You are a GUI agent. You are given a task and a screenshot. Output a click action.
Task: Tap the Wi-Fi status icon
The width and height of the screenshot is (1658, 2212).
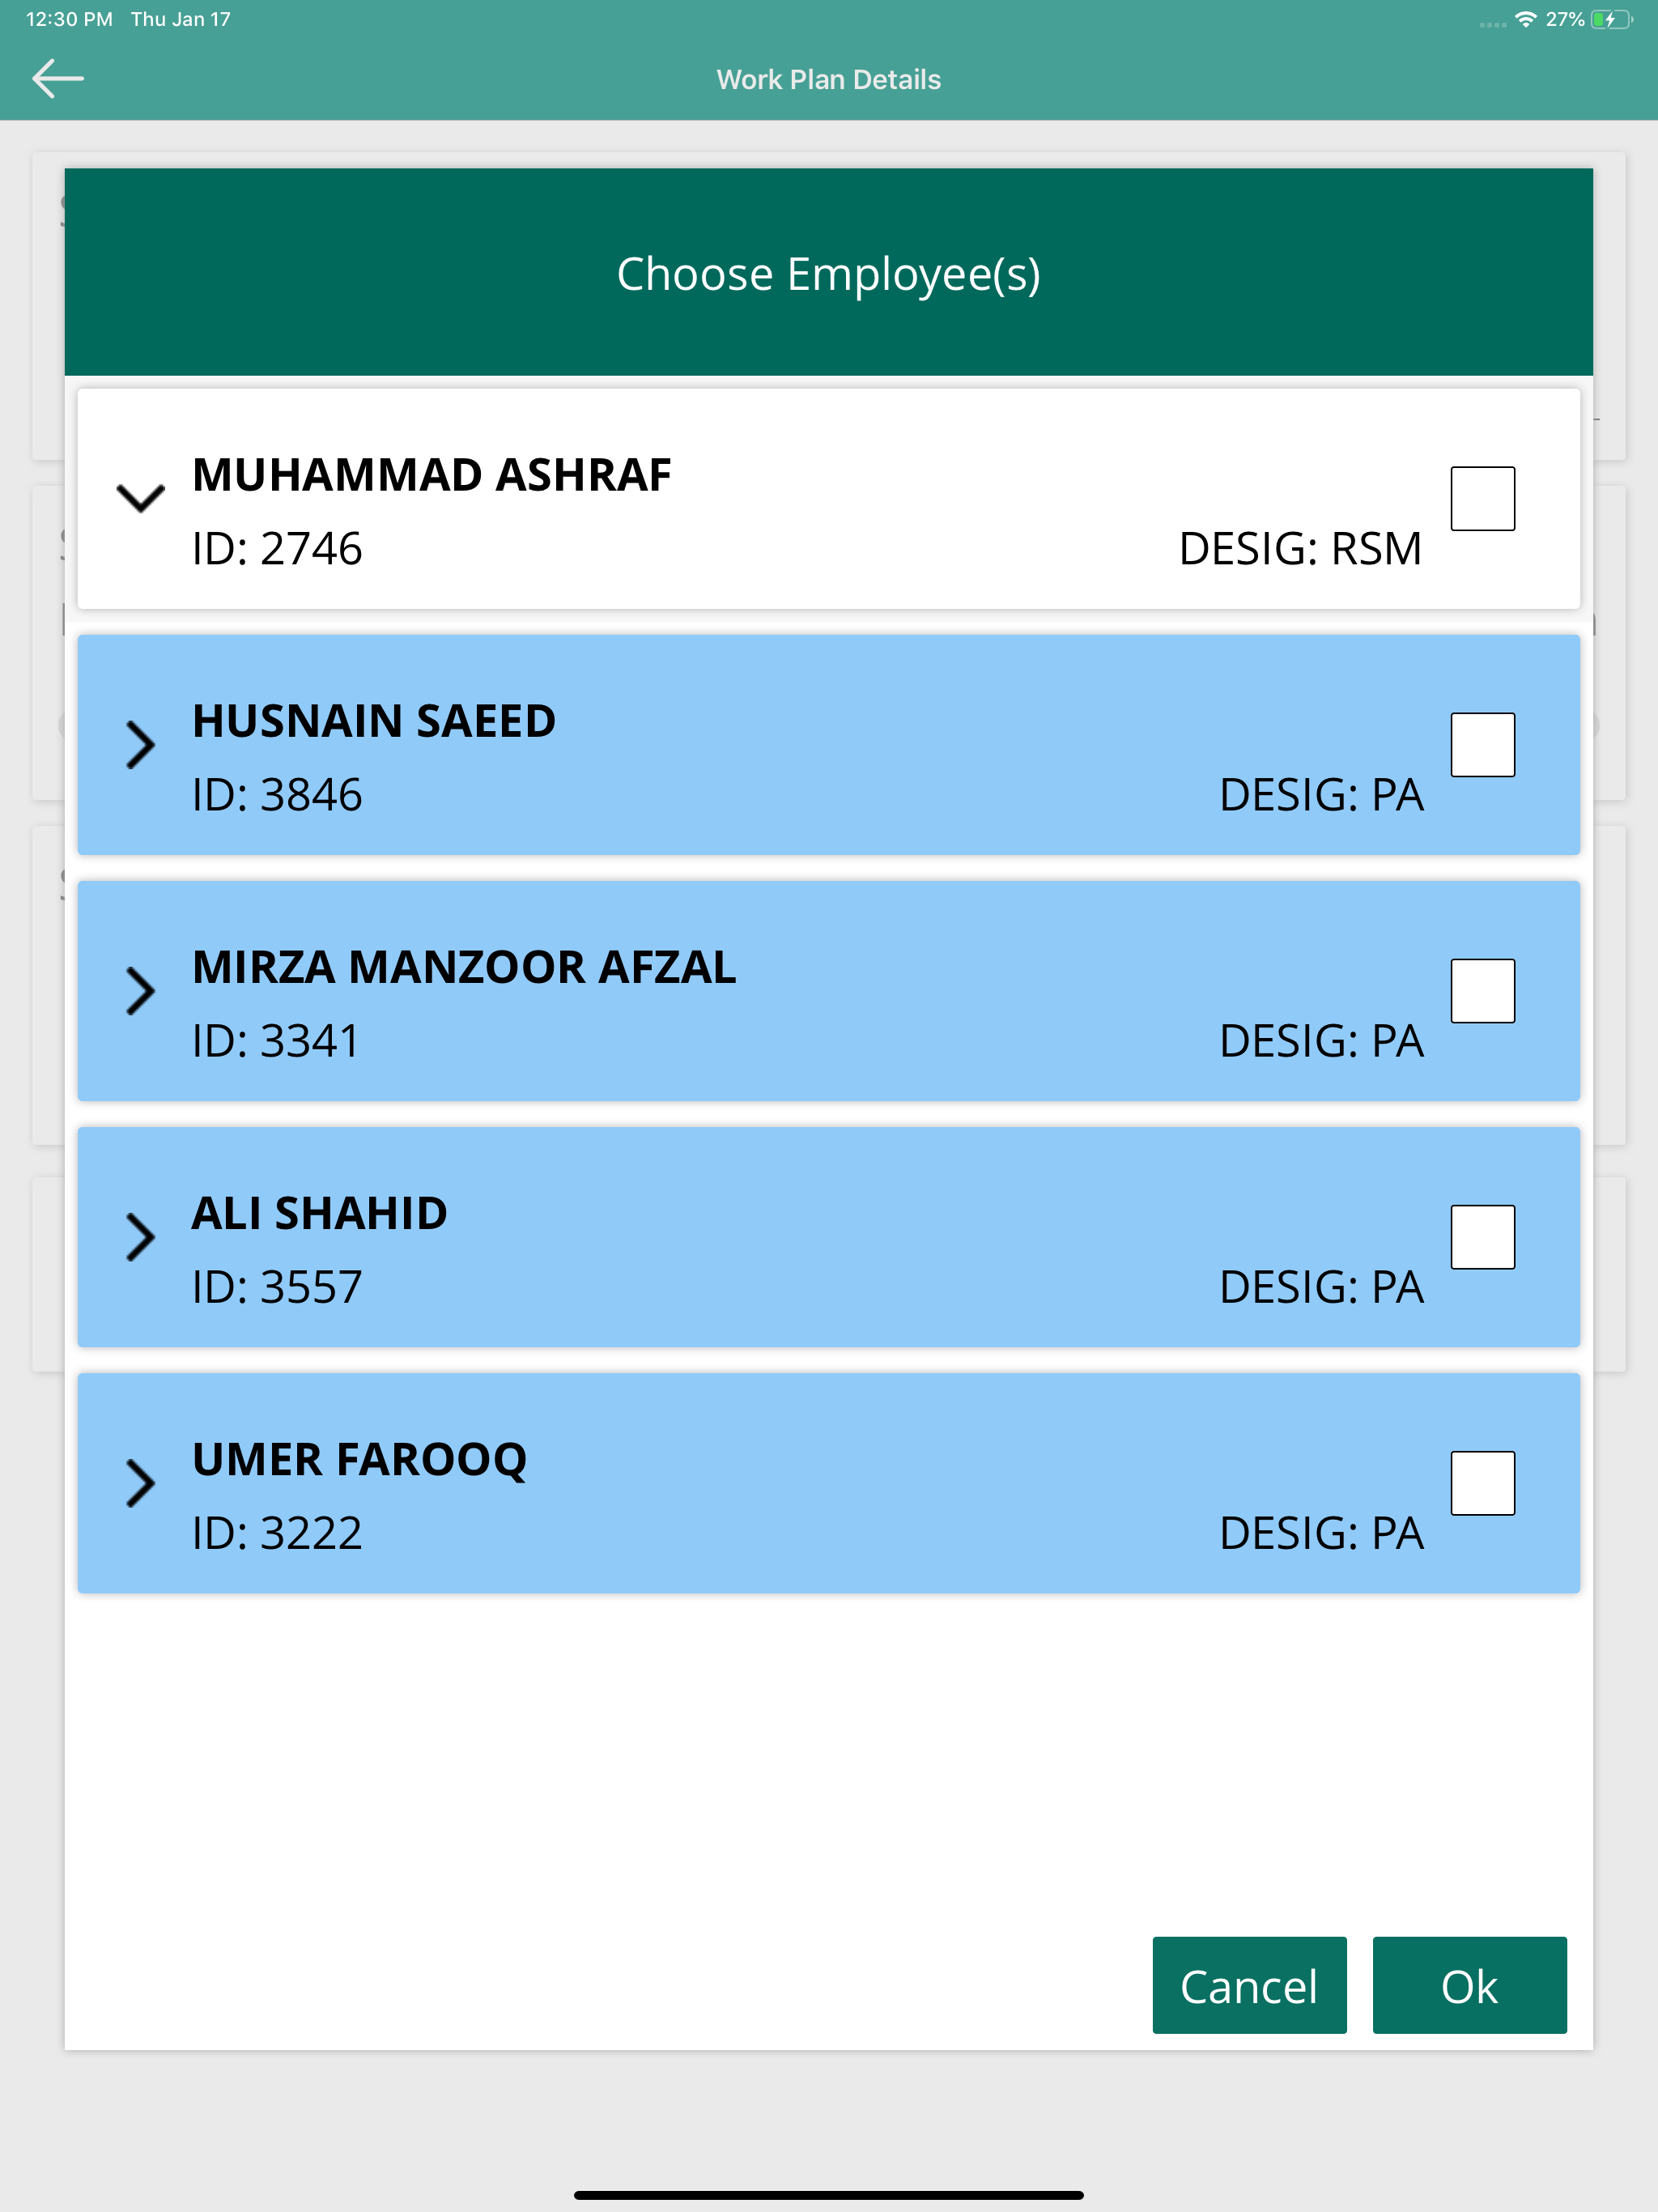pyautogui.click(x=1525, y=19)
